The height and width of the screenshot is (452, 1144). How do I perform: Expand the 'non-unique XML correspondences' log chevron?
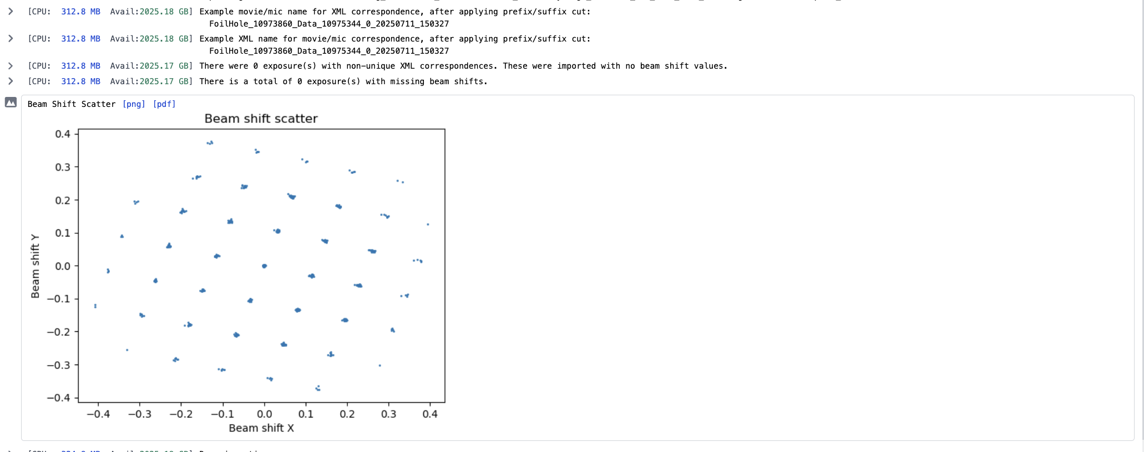(10, 65)
